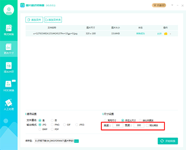Click the 图片大小 column header
The width and height of the screenshot is (186, 150).
pos(115,28)
